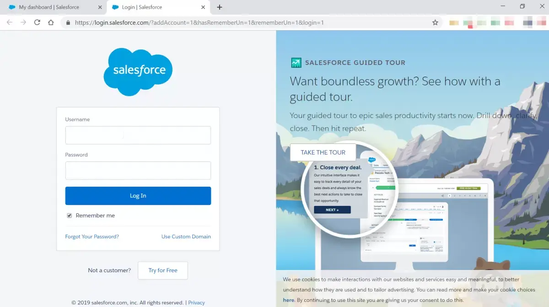
Task: Focus the Username input field
Action: click(138, 135)
